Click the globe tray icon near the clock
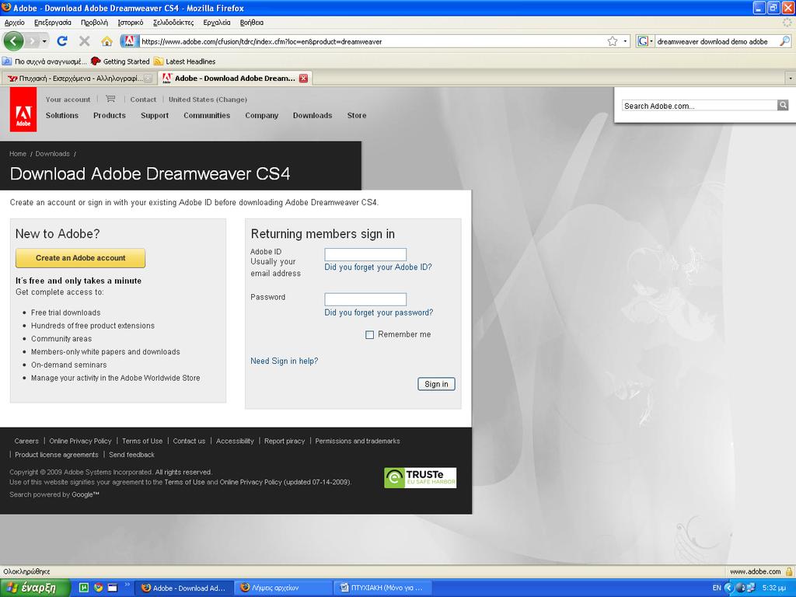 point(740,588)
